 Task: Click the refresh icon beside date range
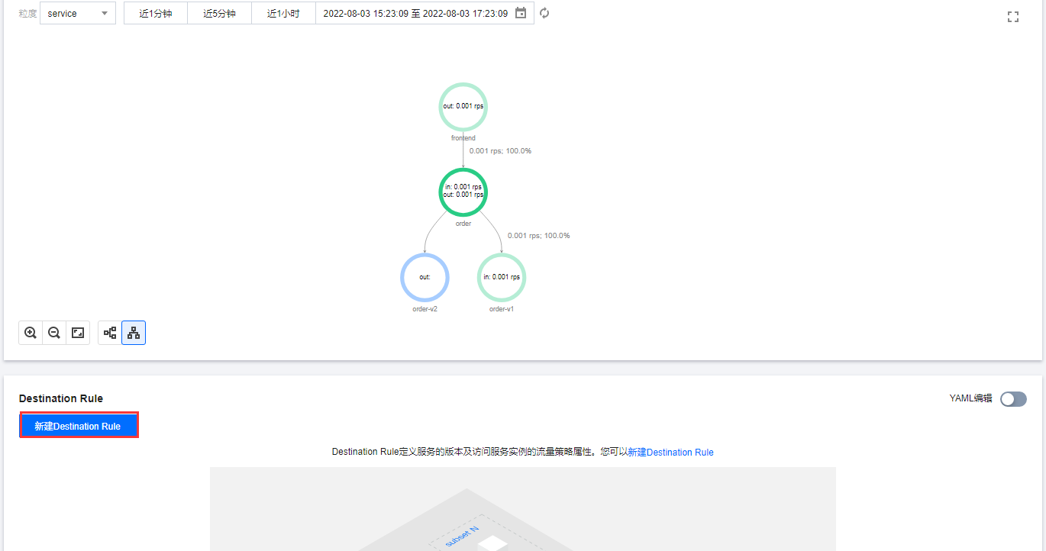point(544,13)
